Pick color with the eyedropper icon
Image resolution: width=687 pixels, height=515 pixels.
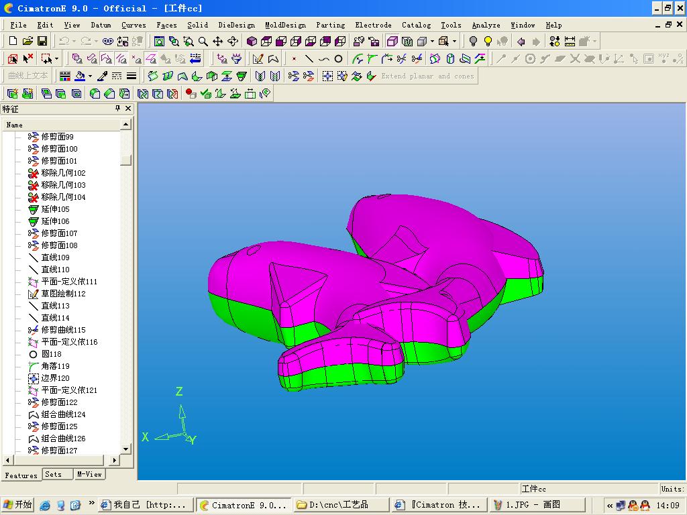pos(102,76)
